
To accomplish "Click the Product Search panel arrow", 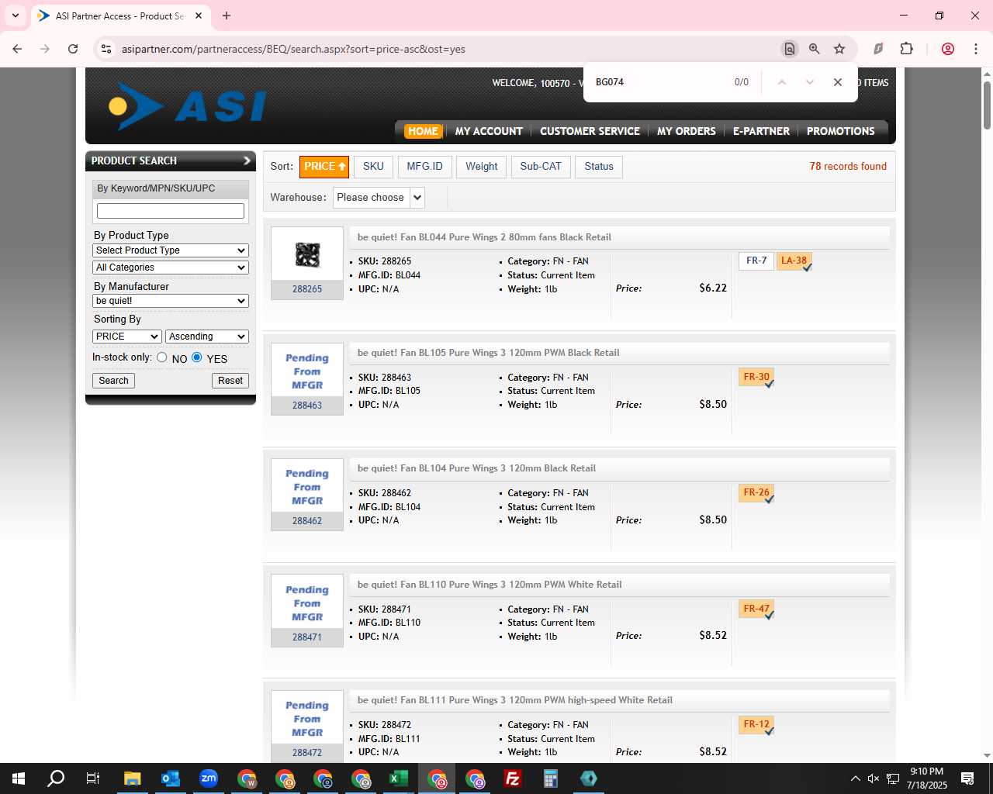I will pyautogui.click(x=247, y=161).
